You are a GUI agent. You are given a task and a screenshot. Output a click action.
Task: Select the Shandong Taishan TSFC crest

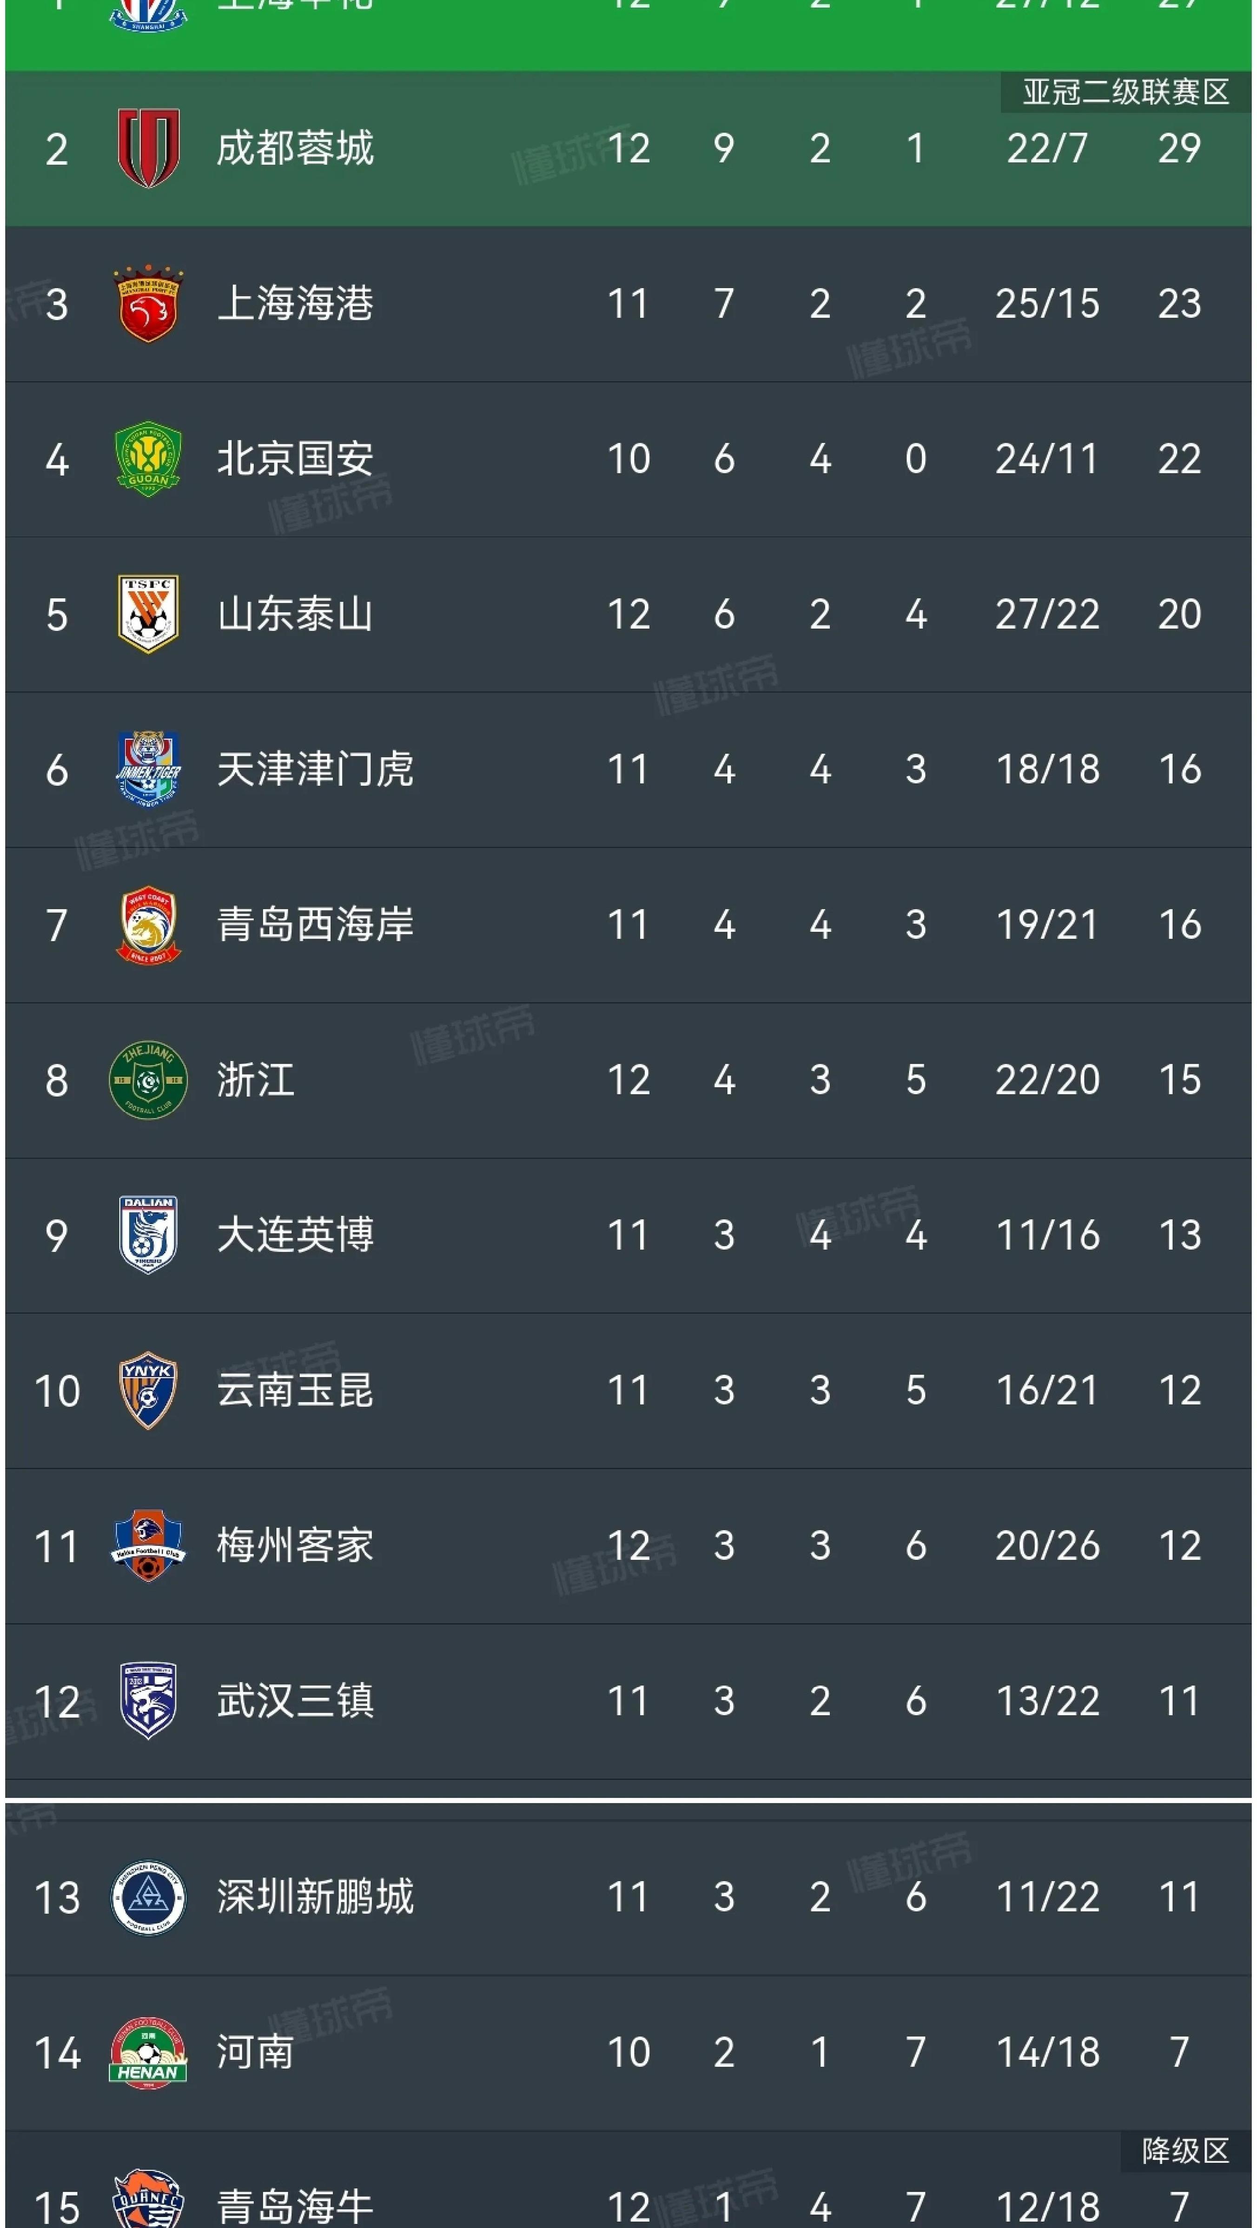point(148,614)
